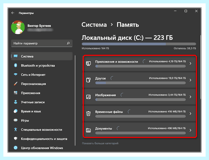This screenshot has width=209, height=160.
Task: Click the Изображения usage progress bar
Action: pyautogui.click(x=141, y=100)
